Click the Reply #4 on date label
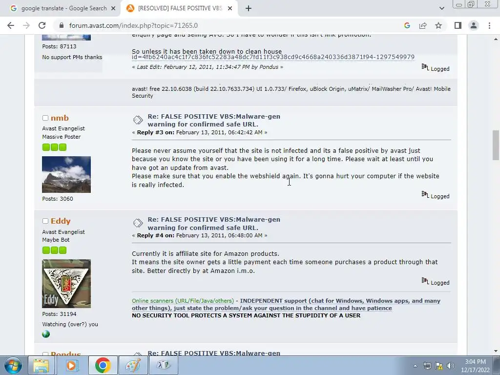The width and height of the screenshot is (500, 375). [x=200, y=235]
